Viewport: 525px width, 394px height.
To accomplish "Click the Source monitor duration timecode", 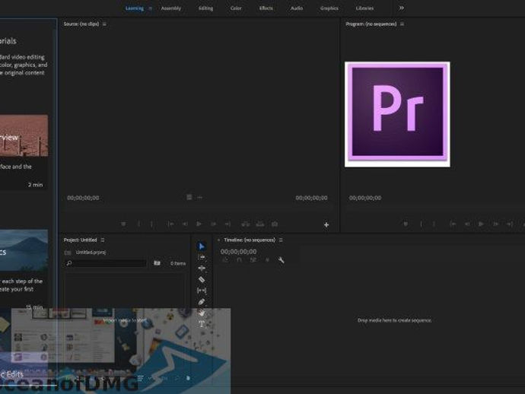I will (x=311, y=198).
